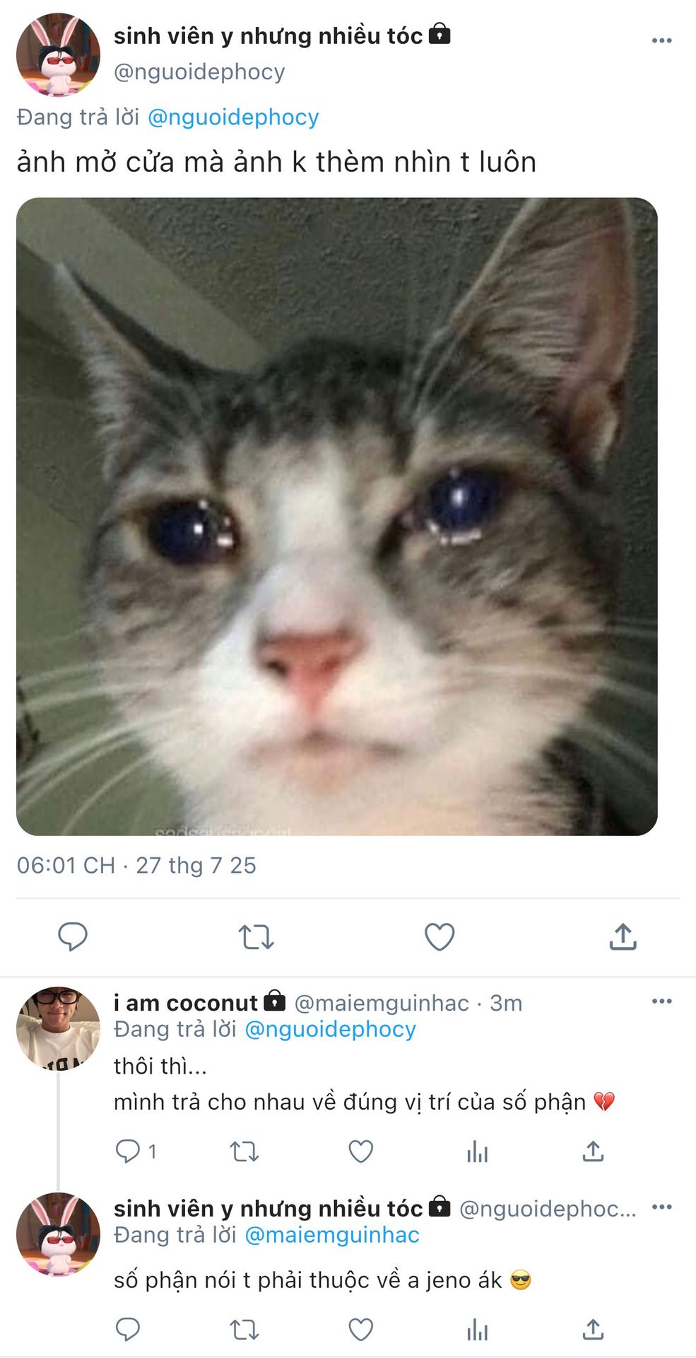
Task: Retweet the last reply about jeno
Action: click(244, 1330)
